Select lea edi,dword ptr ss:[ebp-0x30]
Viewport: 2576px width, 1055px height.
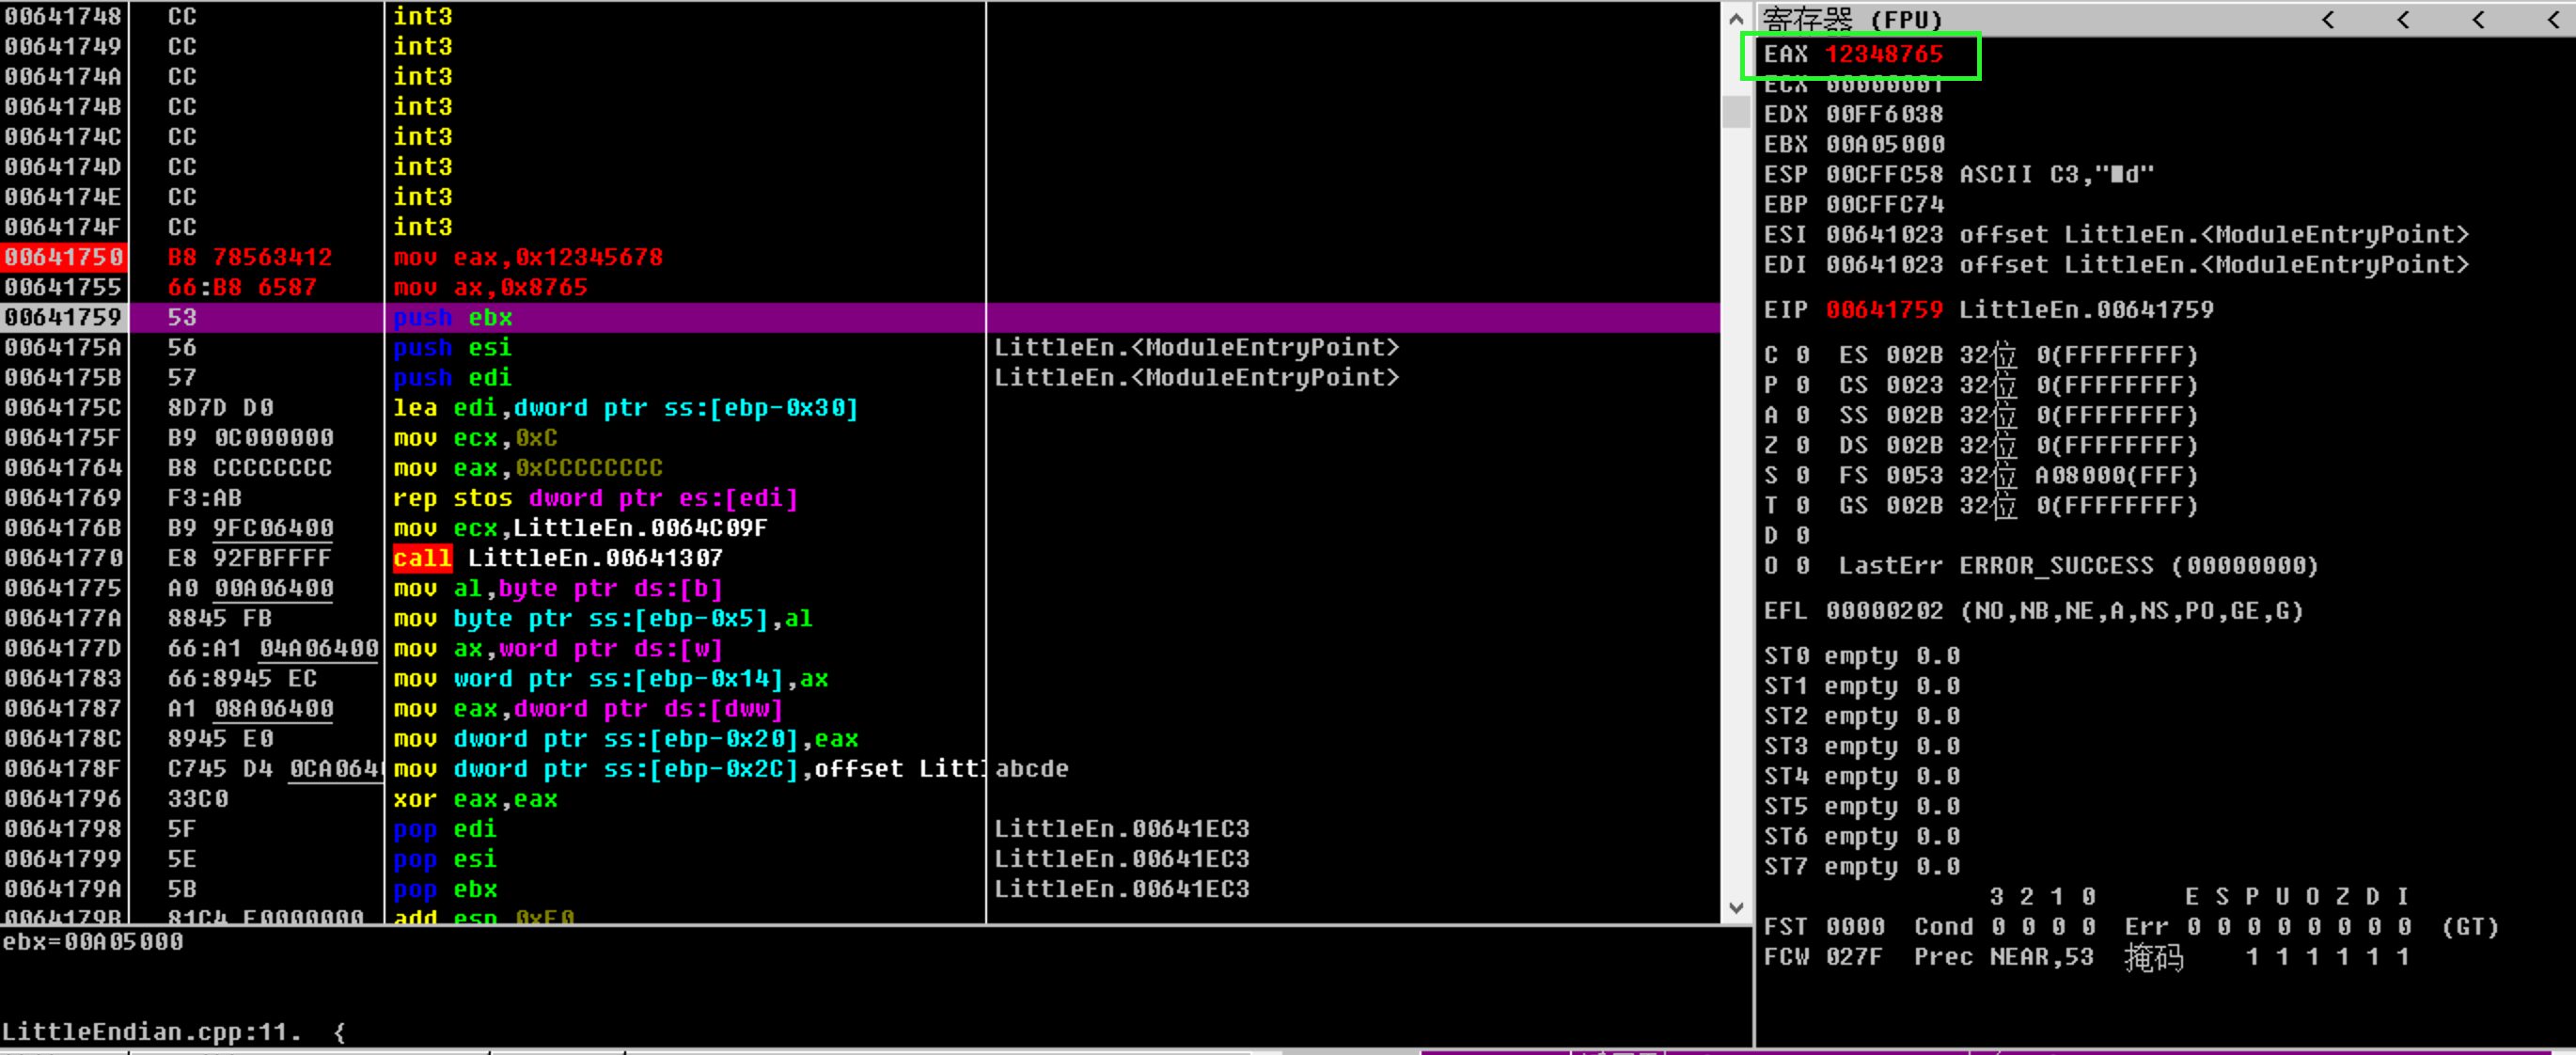point(625,407)
